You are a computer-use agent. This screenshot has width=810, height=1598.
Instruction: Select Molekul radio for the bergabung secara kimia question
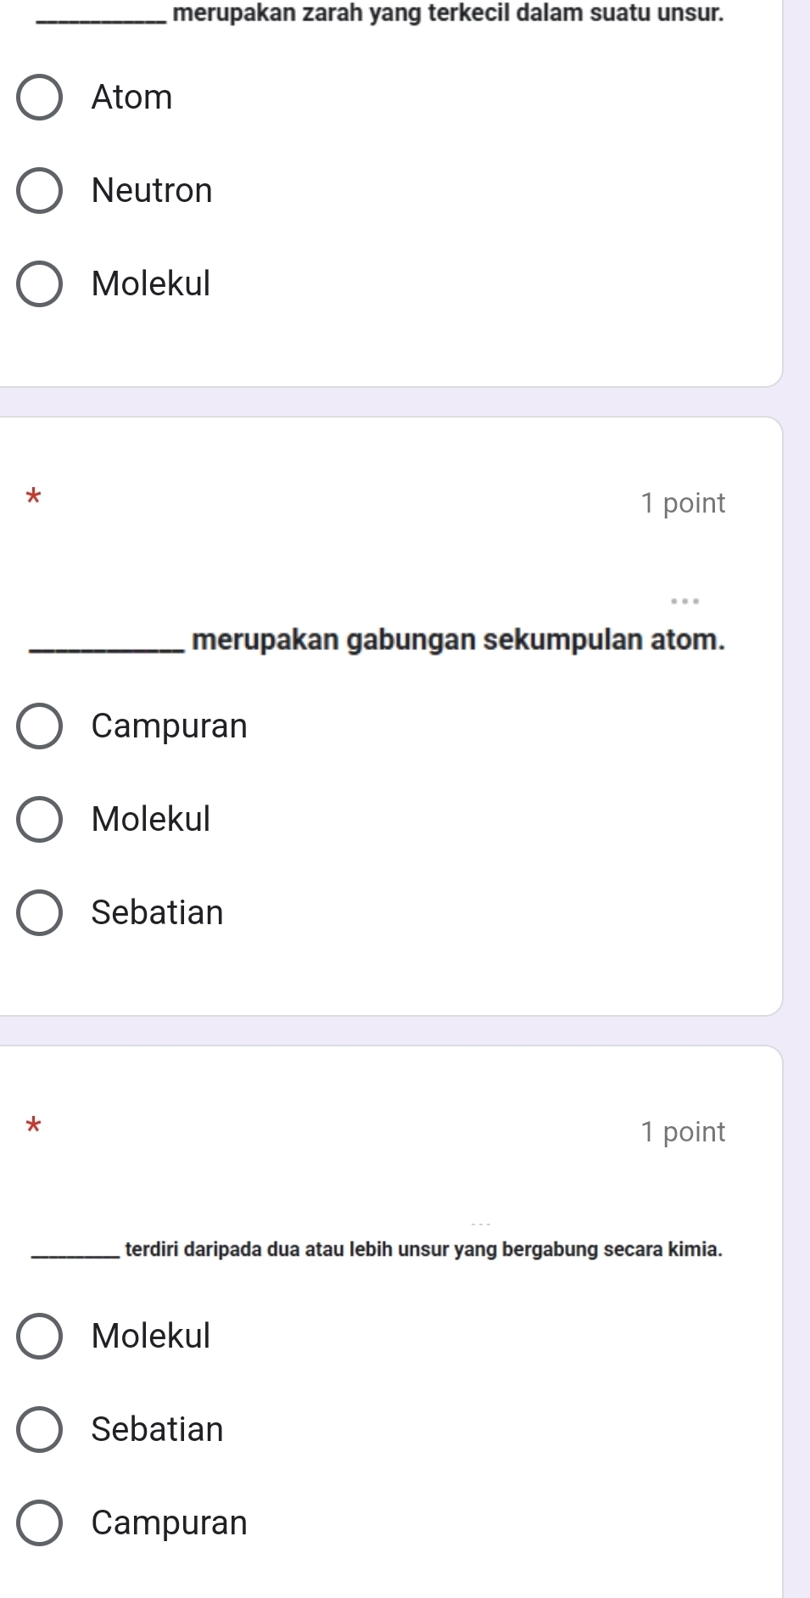39,1337
